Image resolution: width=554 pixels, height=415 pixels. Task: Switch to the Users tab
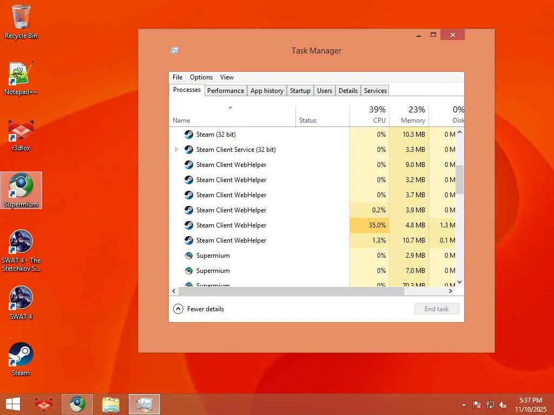click(325, 91)
